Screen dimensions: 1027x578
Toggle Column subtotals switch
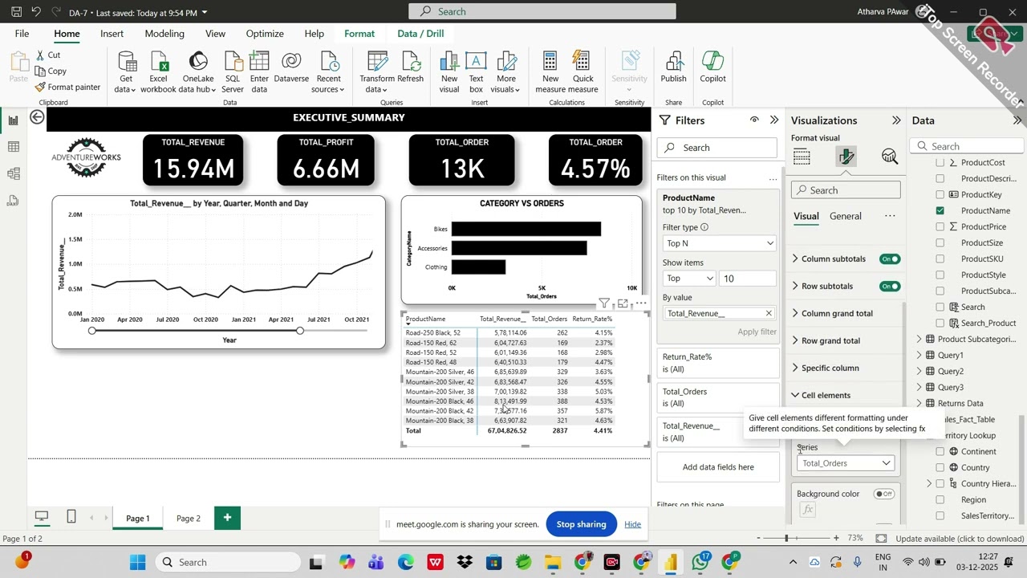890,259
